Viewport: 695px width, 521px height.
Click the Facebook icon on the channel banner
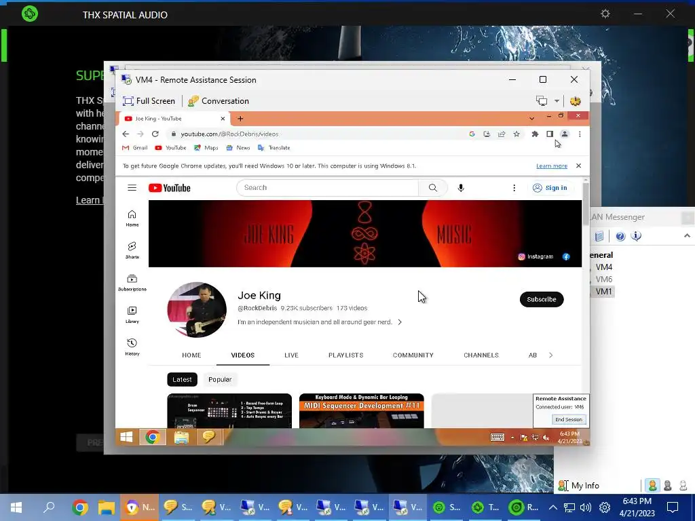566,256
